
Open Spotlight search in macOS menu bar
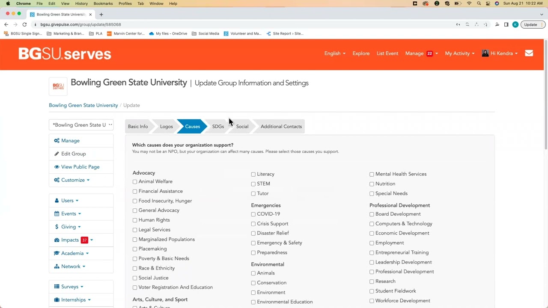click(479, 3)
